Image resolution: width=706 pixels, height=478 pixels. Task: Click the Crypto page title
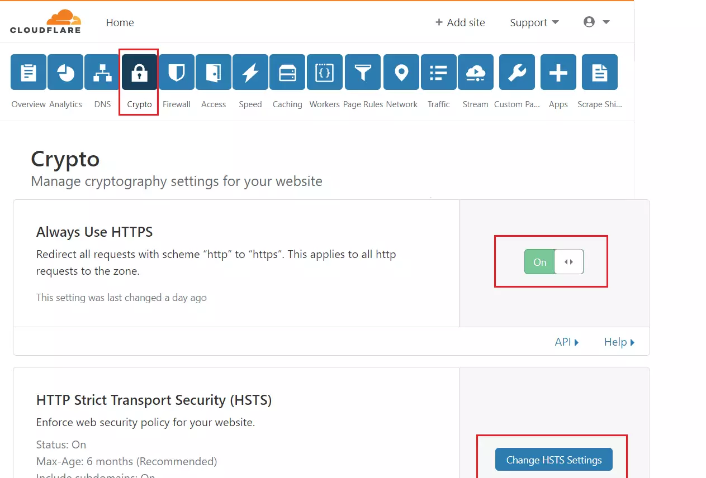click(65, 159)
